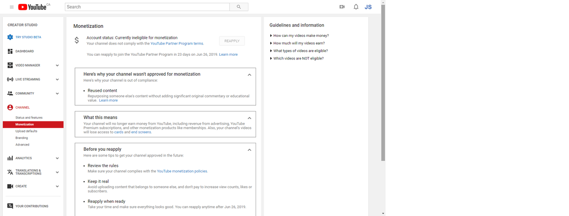Expand 'Which videos are NOT eligible?'
Image resolution: width=569 pixels, height=216 pixels.
pyautogui.click(x=297, y=58)
